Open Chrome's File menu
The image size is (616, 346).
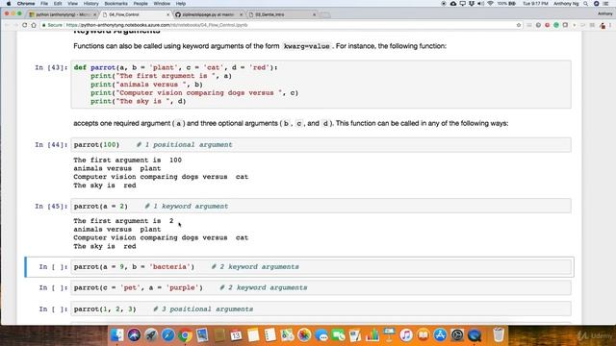[44, 4]
